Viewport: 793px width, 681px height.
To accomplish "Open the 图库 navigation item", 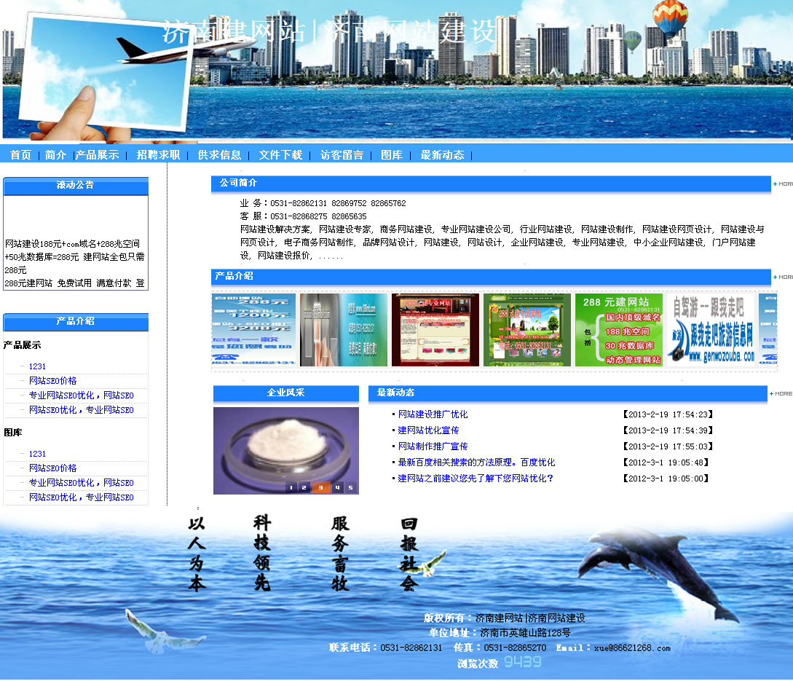I will coord(392,155).
